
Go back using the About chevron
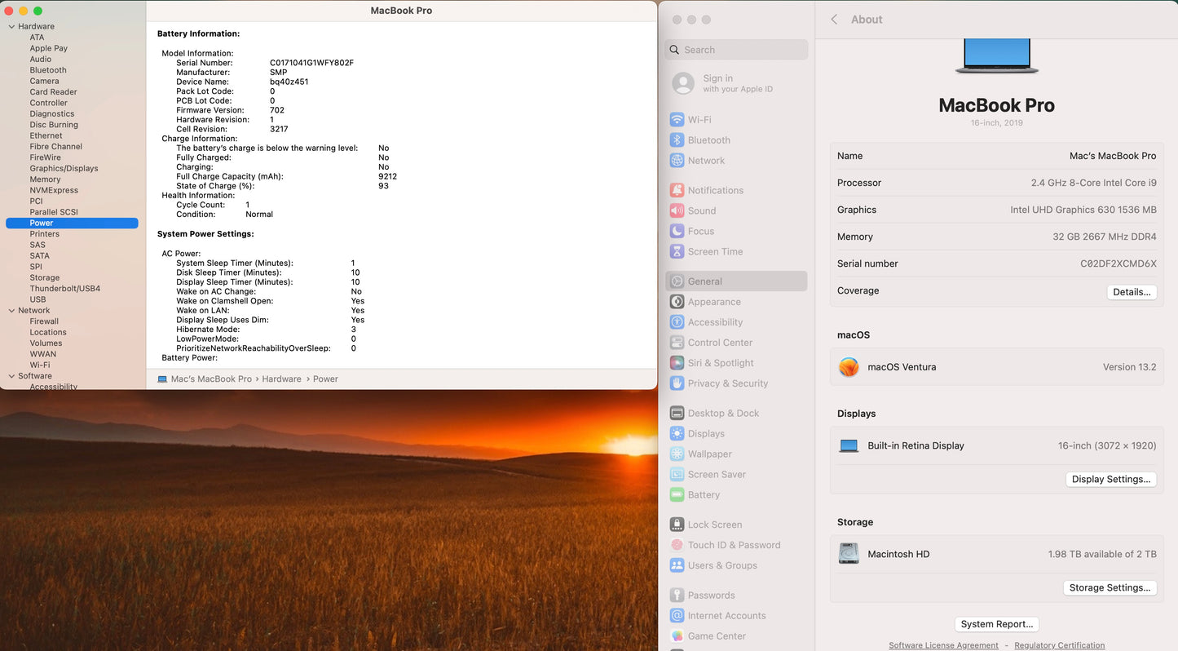point(834,20)
